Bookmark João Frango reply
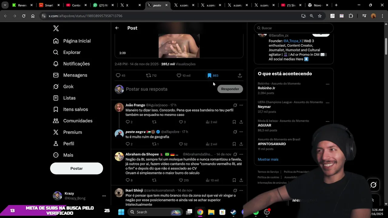Viewport: 388px width, 218px height. point(234,122)
